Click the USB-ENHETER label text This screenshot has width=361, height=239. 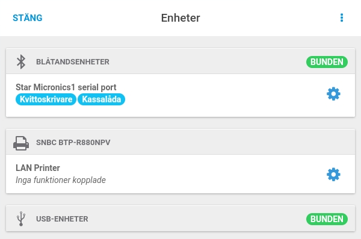62,219
